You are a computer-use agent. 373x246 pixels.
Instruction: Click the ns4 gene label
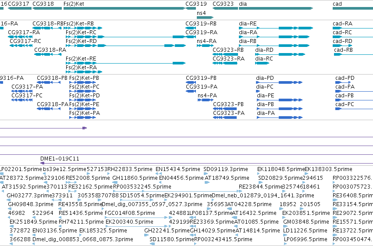pyautogui.click(x=201, y=13)
